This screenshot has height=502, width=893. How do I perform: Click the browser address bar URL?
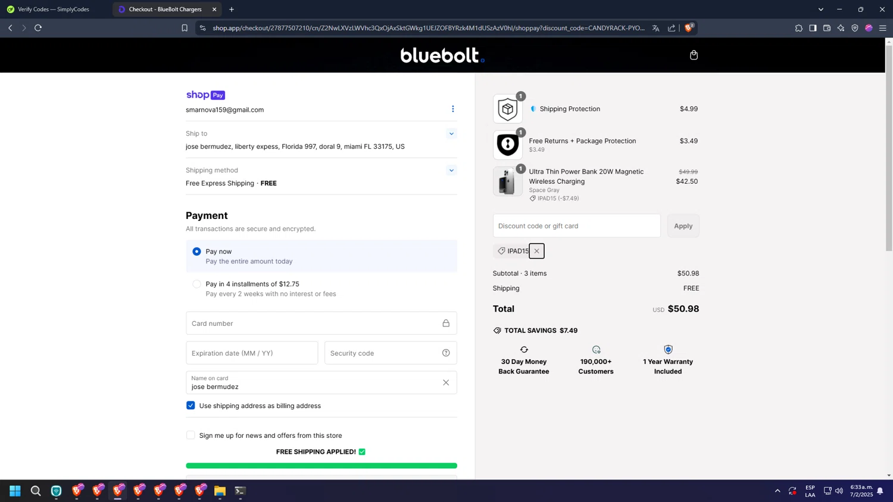[x=429, y=28]
